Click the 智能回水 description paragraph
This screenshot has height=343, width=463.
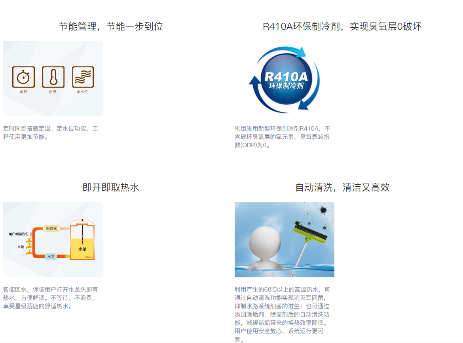coord(51,298)
